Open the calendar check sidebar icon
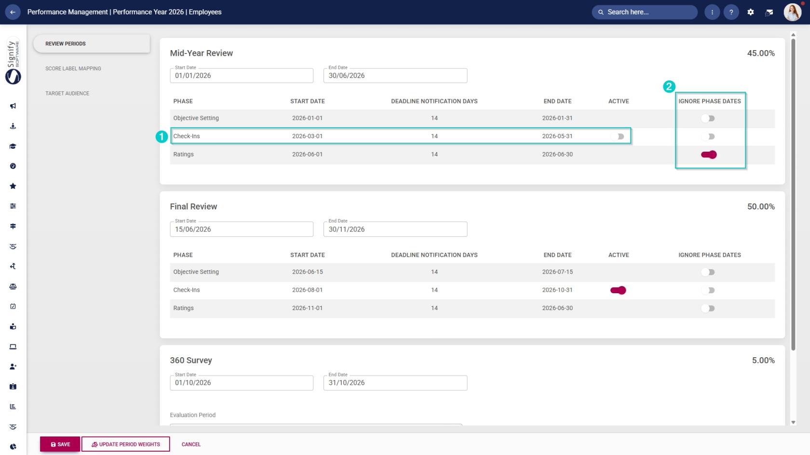The image size is (810, 455). tap(13, 306)
